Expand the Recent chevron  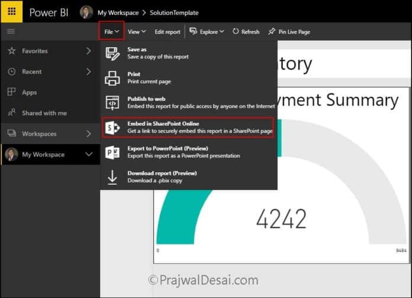pyautogui.click(x=89, y=71)
